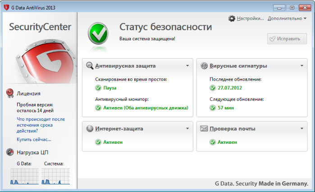Click the Лицензия license seal icon

(9, 93)
